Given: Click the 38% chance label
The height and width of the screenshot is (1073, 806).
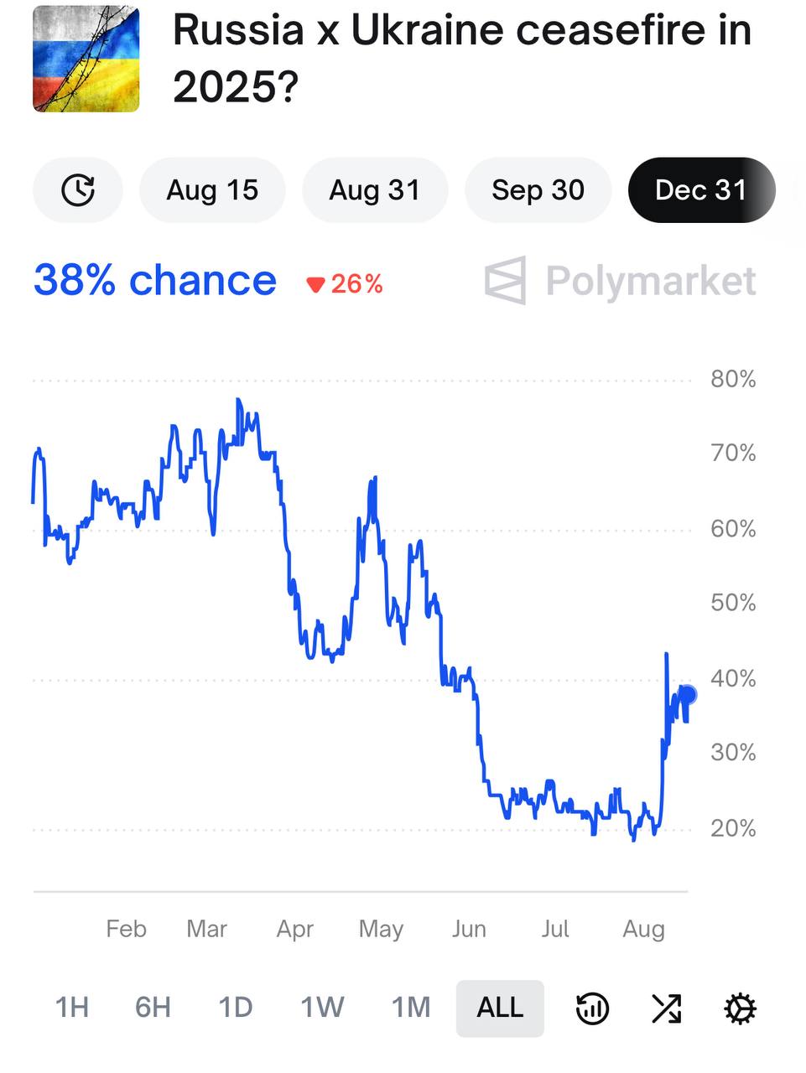Looking at the screenshot, I should tap(155, 280).
